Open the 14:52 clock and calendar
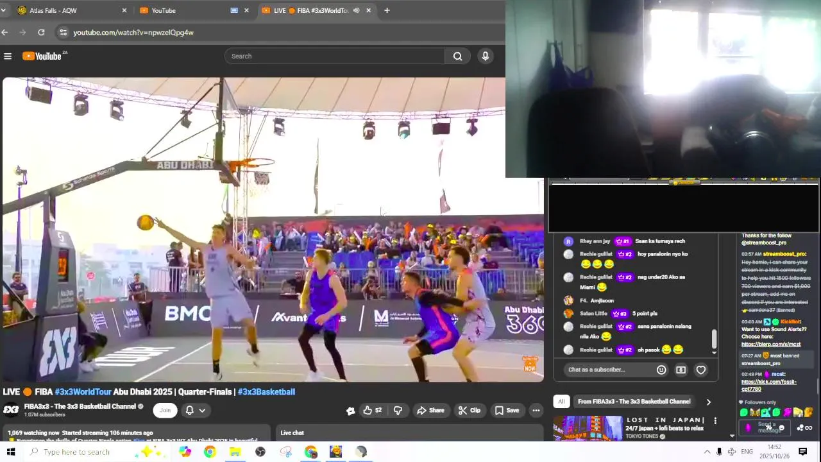Viewport: 821px width, 462px height. tap(774, 452)
